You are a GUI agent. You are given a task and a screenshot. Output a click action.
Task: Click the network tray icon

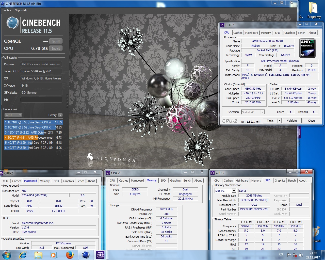click(295, 255)
